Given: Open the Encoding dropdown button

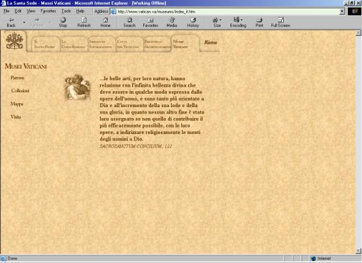Looking at the screenshot, I should point(238,22).
